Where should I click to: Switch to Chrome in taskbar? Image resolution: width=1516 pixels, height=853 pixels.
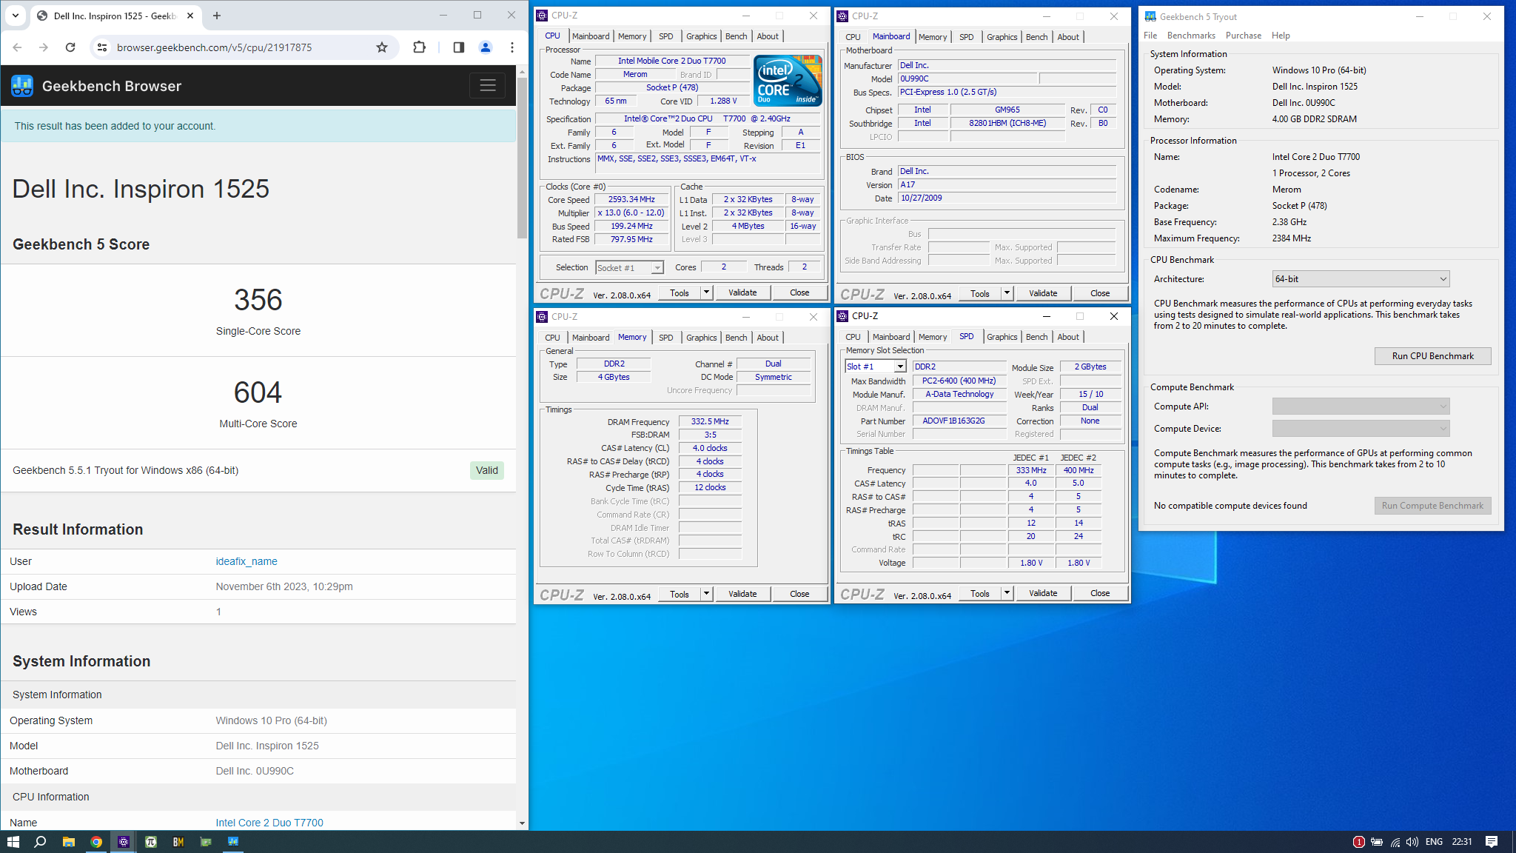[96, 842]
